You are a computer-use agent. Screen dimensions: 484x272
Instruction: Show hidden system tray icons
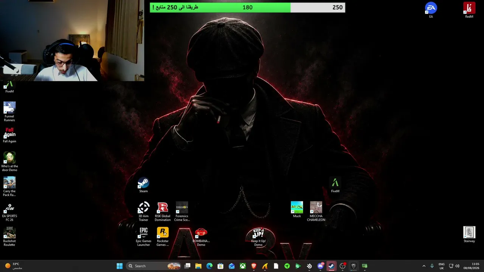pyautogui.click(x=423, y=266)
